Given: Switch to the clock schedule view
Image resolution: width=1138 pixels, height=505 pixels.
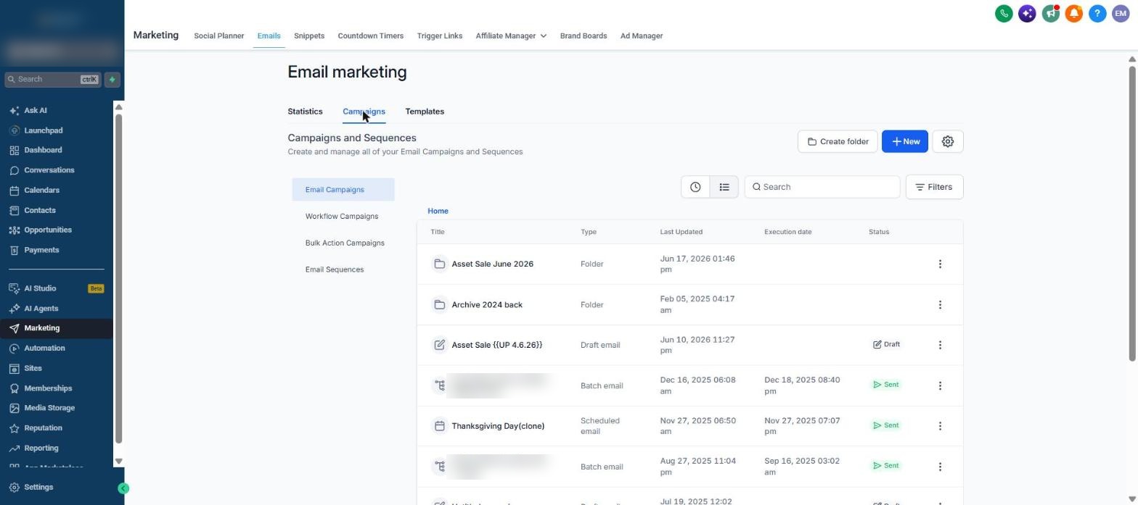Looking at the screenshot, I should [x=695, y=187].
